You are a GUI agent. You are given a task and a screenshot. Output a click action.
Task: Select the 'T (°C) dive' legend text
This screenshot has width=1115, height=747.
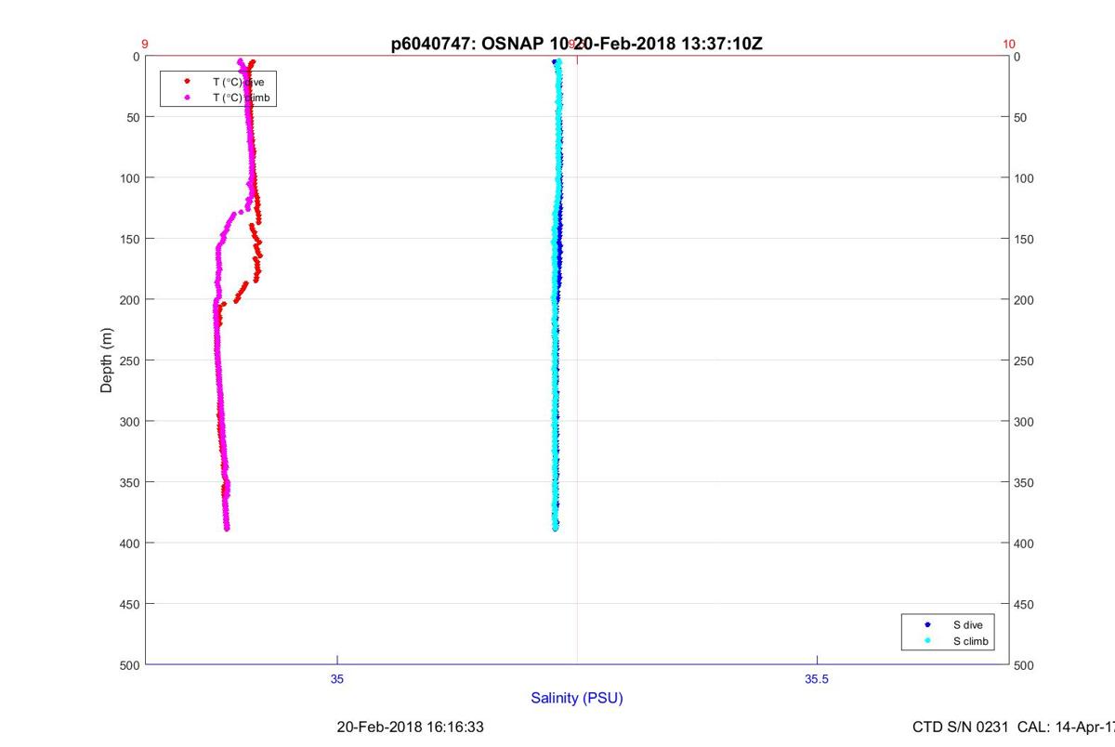tap(238, 82)
